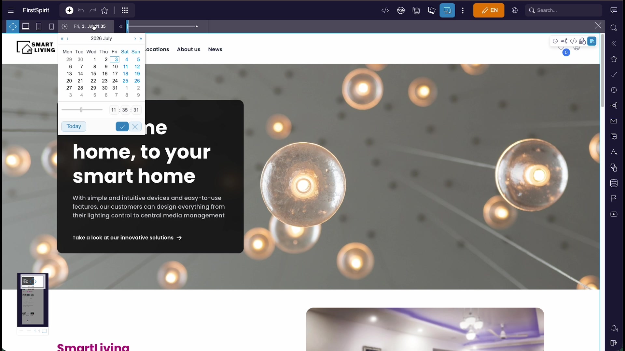Click code icon in page floating toolbar
Viewport: 625px width, 351px height.
(x=573, y=41)
